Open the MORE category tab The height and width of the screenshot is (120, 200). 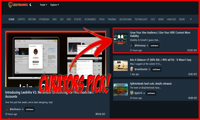[182, 19]
